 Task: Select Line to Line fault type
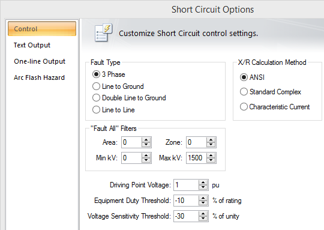pyautogui.click(x=113, y=110)
